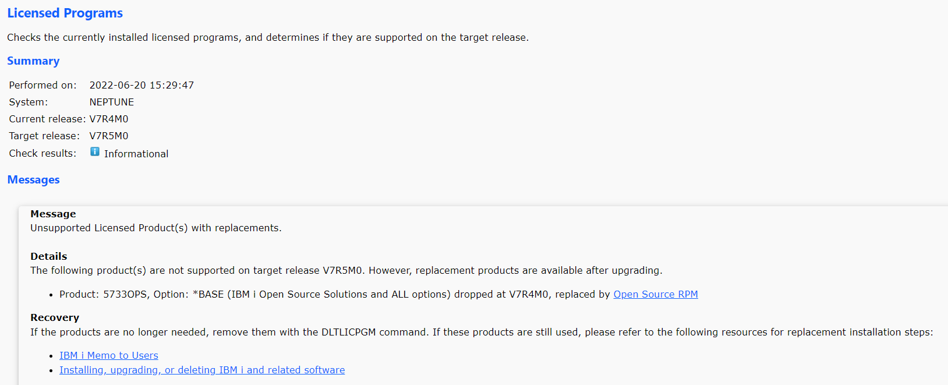Click the Informational check result text

pos(136,154)
